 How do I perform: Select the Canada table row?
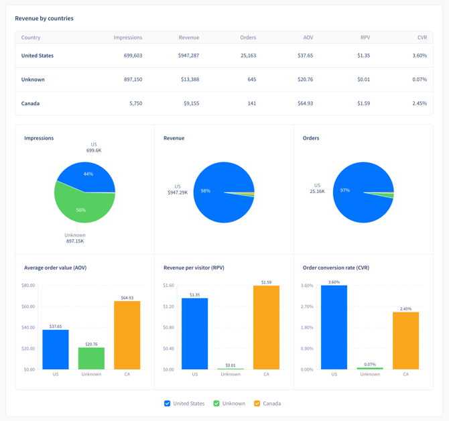coord(224,103)
